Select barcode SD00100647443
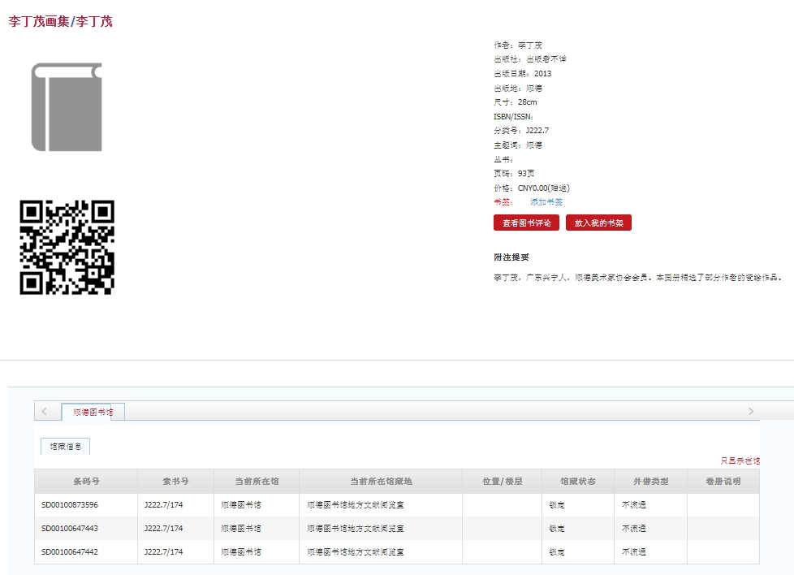Image resolution: width=794 pixels, height=575 pixels. (x=70, y=529)
